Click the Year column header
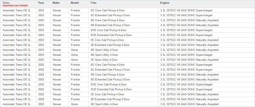255x107 pixels. [41, 3]
